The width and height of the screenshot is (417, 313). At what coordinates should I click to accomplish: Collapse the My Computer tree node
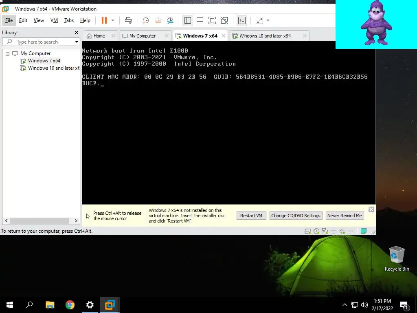(7, 54)
